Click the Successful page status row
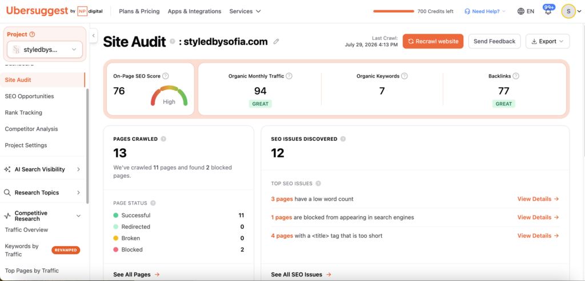585x281 pixels. tap(179, 215)
